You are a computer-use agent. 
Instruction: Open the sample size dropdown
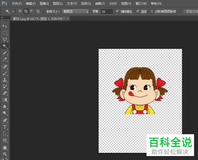(x=75, y=12)
